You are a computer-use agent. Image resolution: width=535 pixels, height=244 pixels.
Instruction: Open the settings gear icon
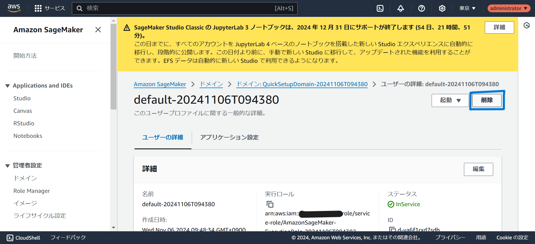(442, 8)
